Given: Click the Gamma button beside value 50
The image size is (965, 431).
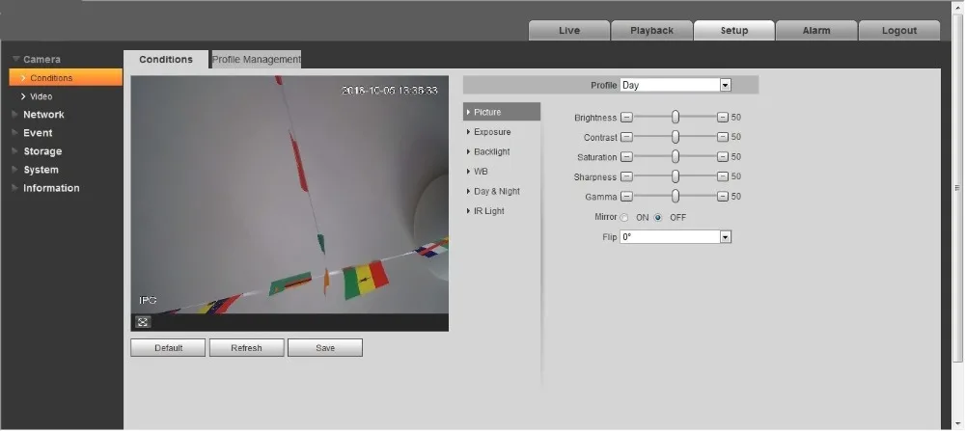Looking at the screenshot, I should (x=723, y=197).
